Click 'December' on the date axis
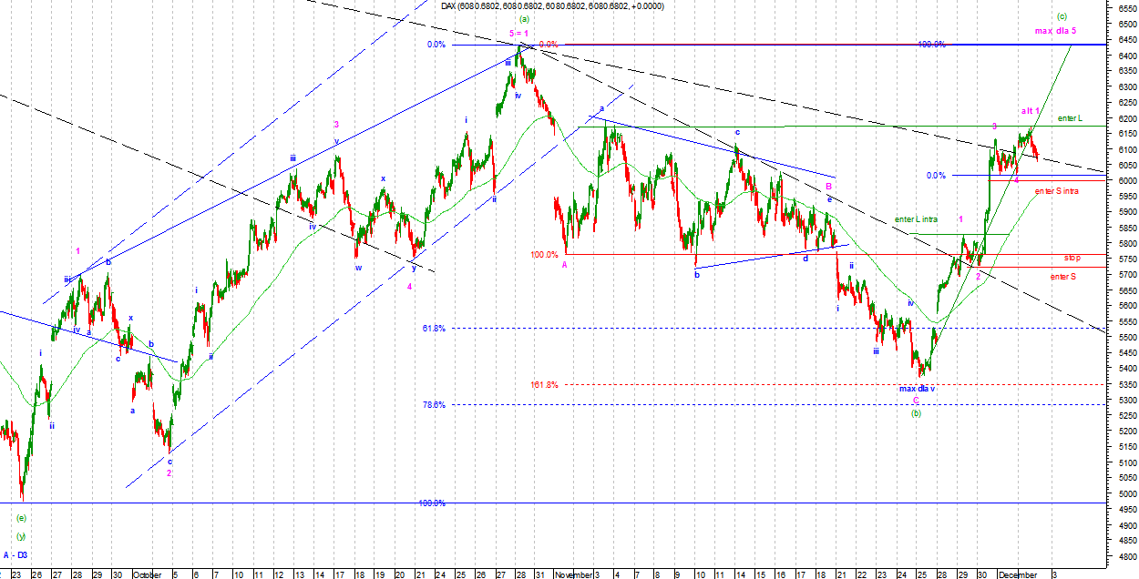This screenshot has height=579, width=1139. pyautogui.click(x=1017, y=574)
